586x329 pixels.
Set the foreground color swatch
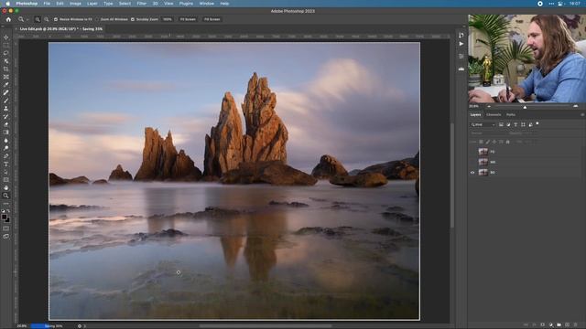pos(5,218)
